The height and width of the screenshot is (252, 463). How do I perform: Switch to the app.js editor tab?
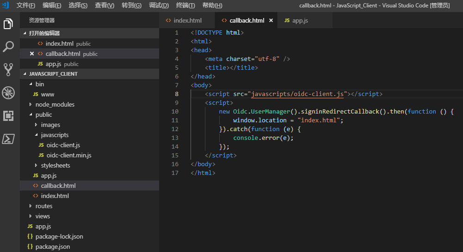click(x=300, y=21)
